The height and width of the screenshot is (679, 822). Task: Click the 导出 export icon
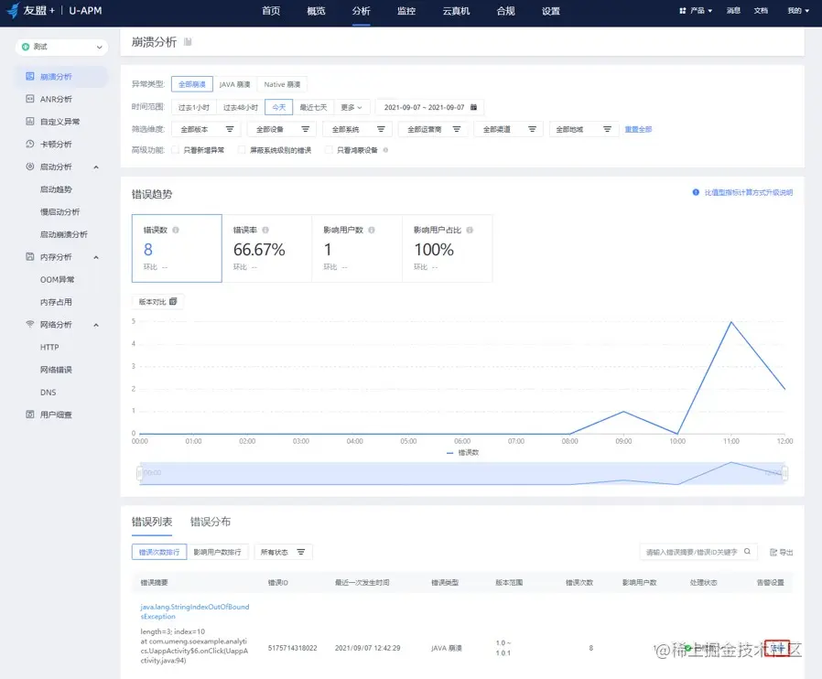coord(773,552)
